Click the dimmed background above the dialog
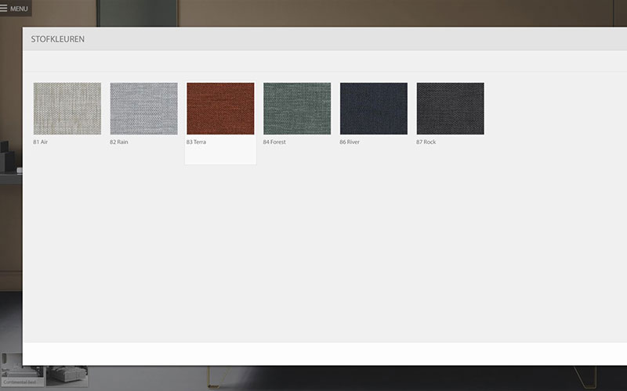The width and height of the screenshot is (627, 391). (313, 13)
